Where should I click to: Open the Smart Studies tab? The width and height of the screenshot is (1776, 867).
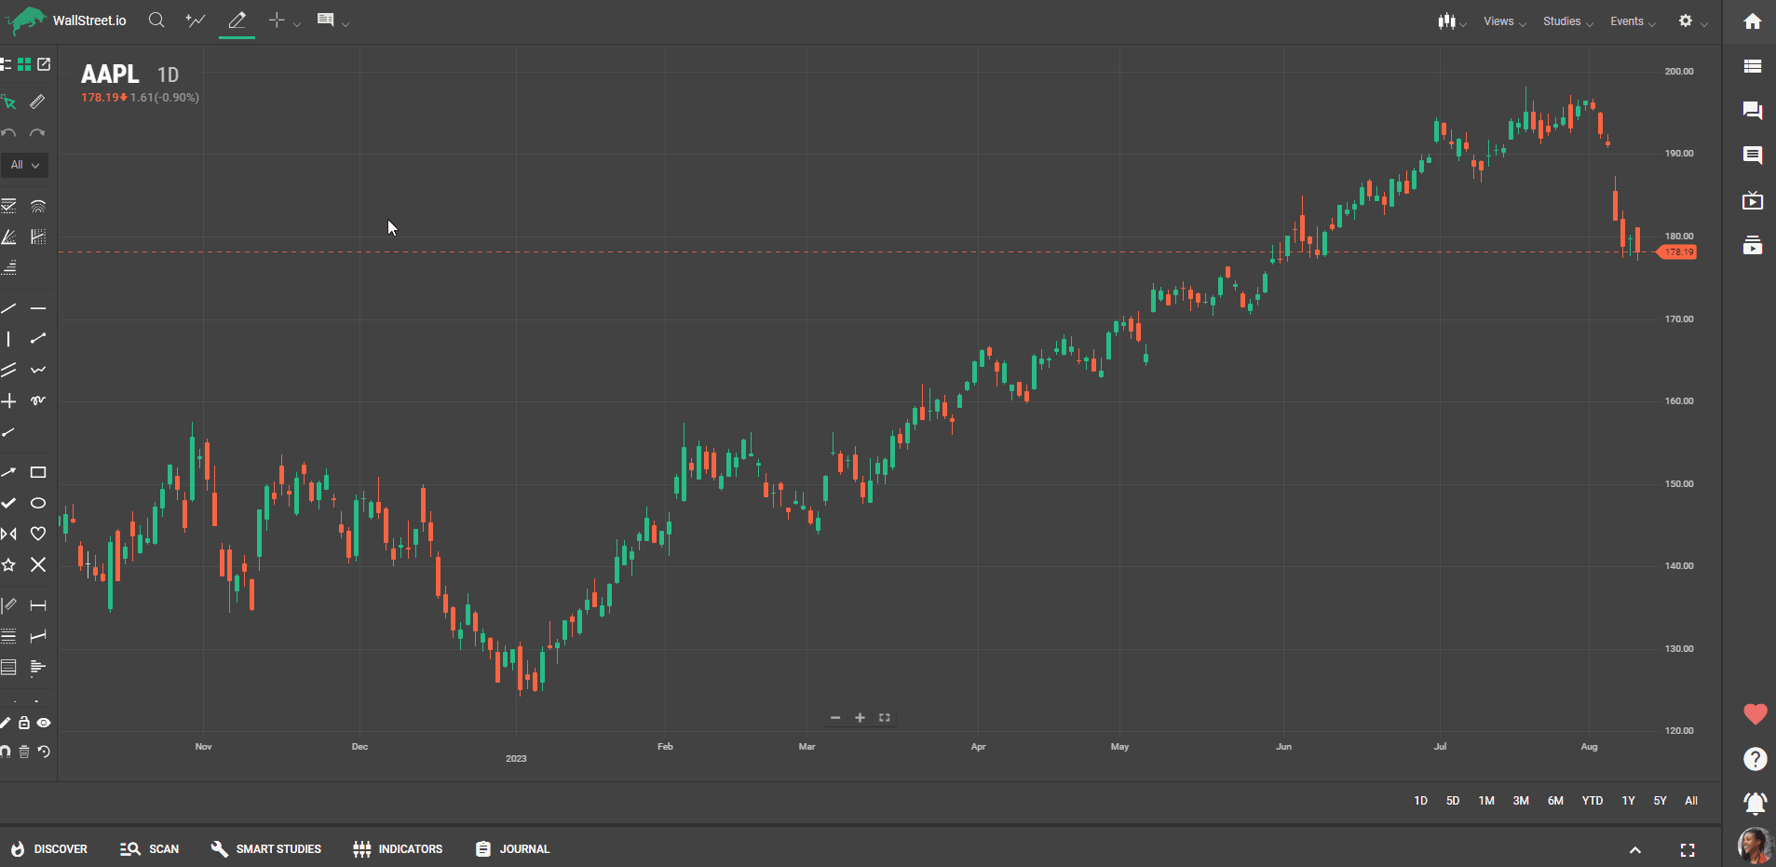coord(266,848)
